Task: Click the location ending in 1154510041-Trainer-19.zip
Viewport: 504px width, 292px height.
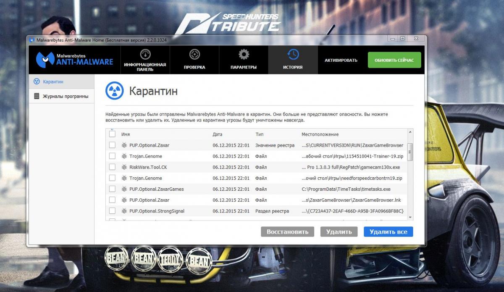Action: pos(352,156)
